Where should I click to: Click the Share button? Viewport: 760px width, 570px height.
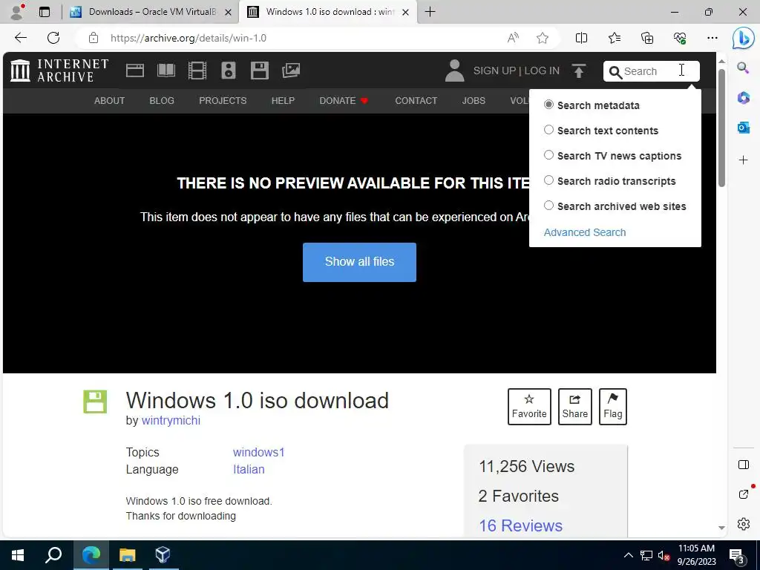(575, 407)
